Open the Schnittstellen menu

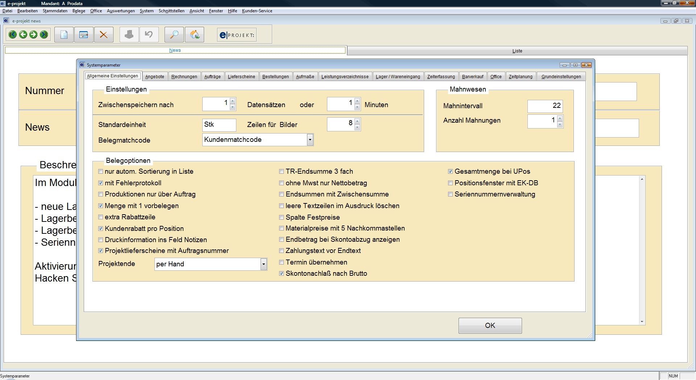(x=171, y=11)
